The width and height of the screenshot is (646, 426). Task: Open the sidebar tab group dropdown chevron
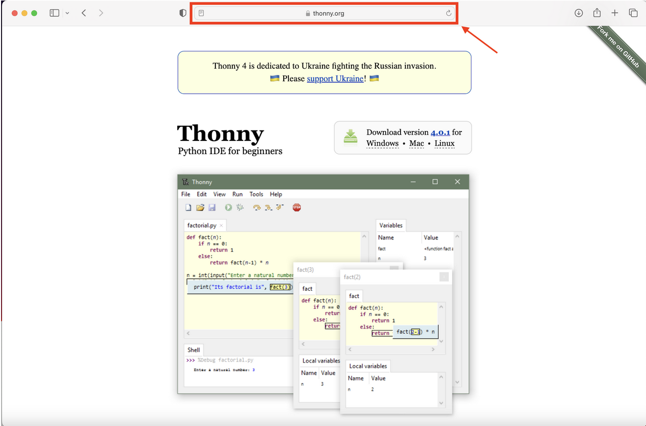click(67, 13)
